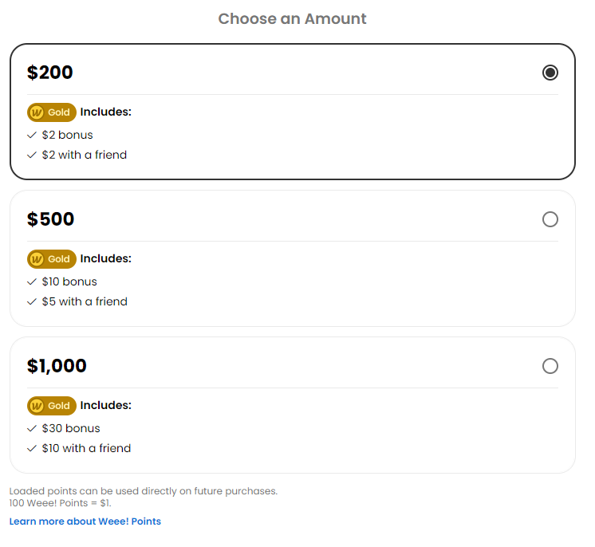Click the checkmark beside $2 bonus
Screen dimensions: 595x547
coord(32,135)
